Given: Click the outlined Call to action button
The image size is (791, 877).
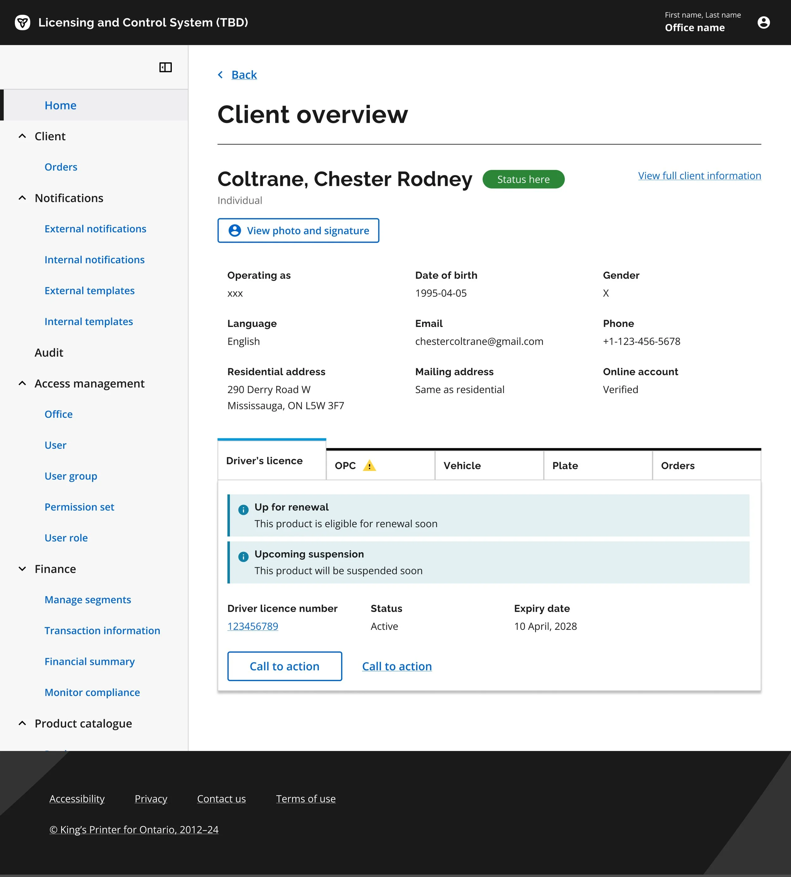Looking at the screenshot, I should 284,666.
